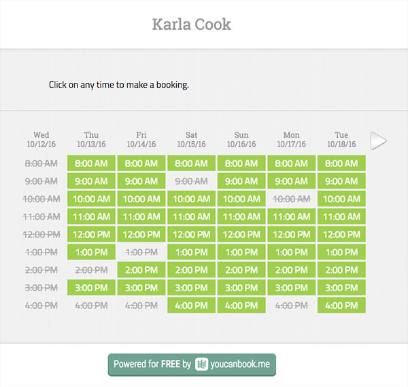Image resolution: width=408 pixels, height=387 pixels.
Task: Click the next week arrow
Action: click(378, 141)
